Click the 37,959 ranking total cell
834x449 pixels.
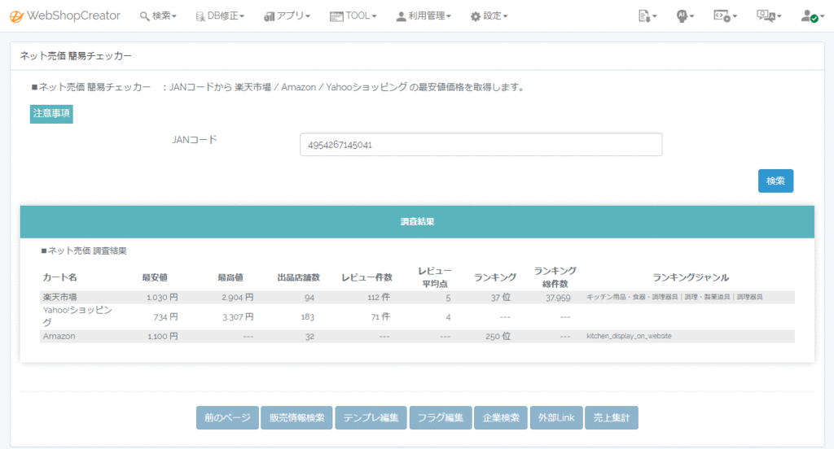tap(557, 298)
